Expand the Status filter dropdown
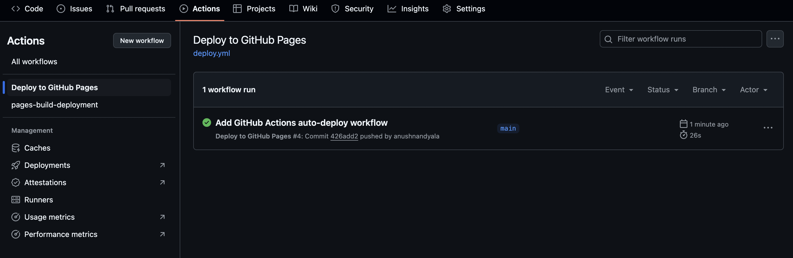This screenshot has height=258, width=793. pos(663,90)
